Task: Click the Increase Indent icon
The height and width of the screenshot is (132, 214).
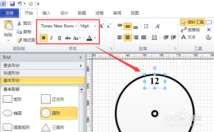Action: (174, 37)
